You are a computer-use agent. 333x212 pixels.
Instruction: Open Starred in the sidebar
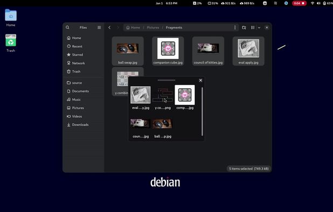tap(84, 55)
